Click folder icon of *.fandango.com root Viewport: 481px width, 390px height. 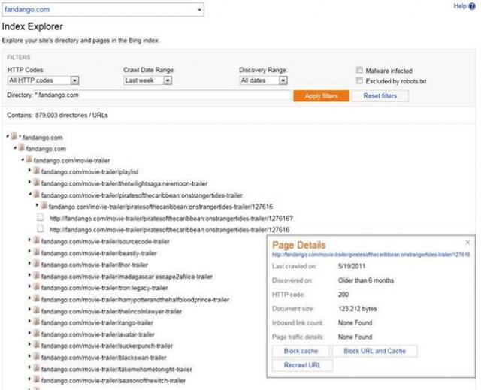(14, 136)
